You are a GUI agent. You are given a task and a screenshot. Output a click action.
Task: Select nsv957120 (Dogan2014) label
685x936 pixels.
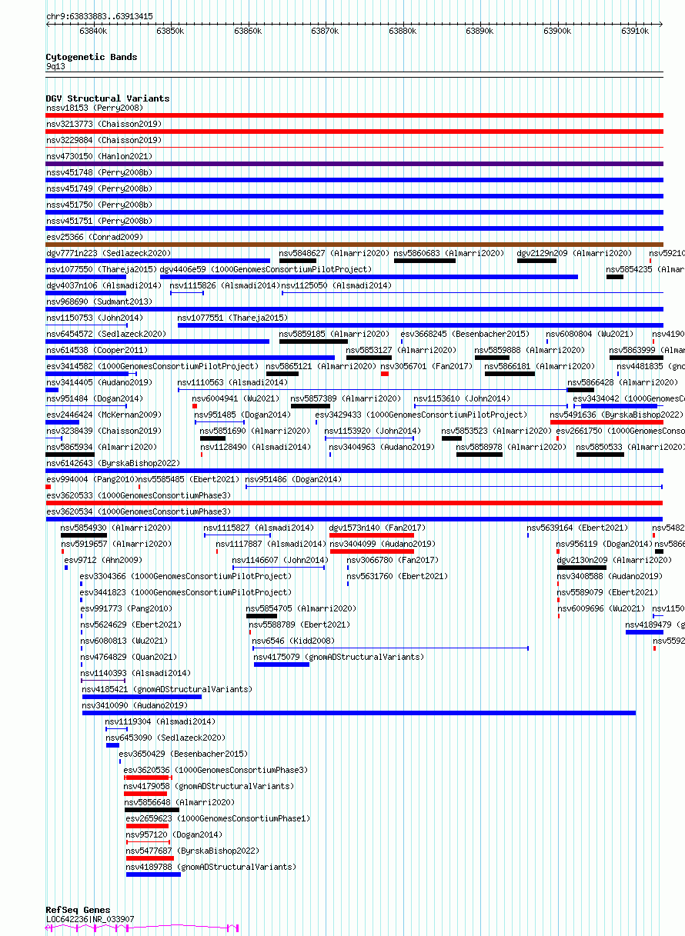(x=174, y=834)
